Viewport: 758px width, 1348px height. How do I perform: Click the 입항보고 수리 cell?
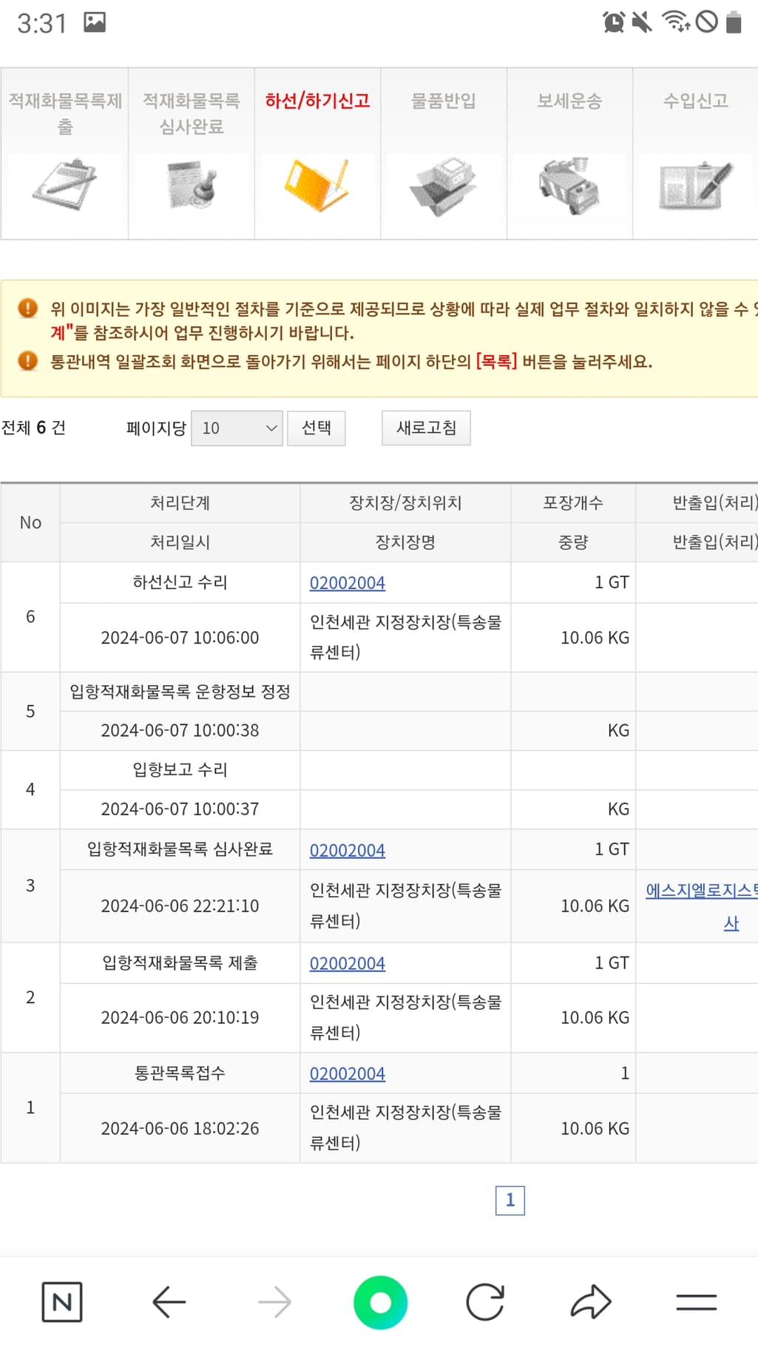point(180,770)
